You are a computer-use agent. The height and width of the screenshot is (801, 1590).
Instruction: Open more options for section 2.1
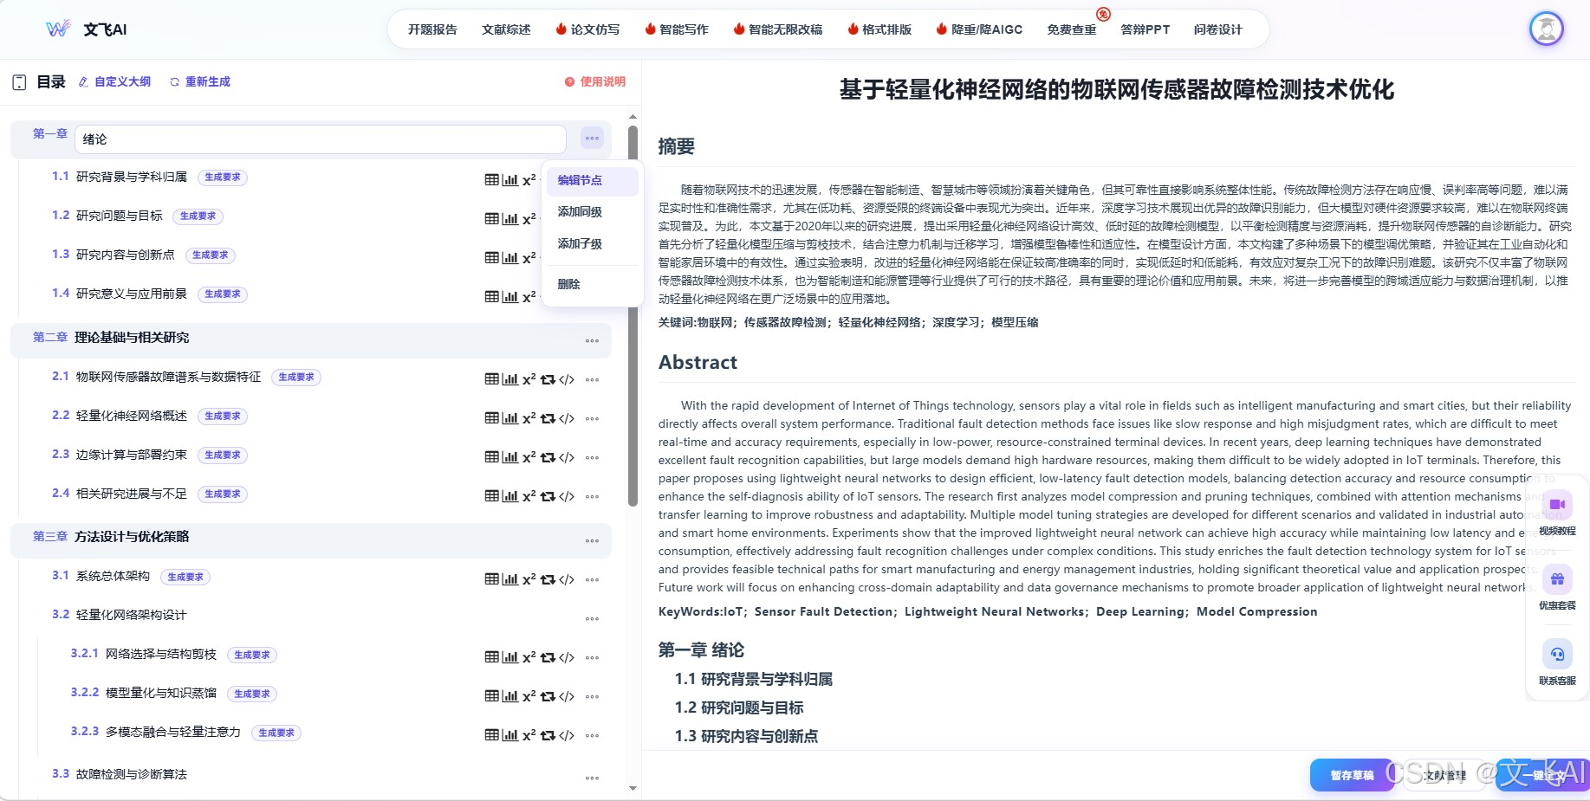point(592,380)
